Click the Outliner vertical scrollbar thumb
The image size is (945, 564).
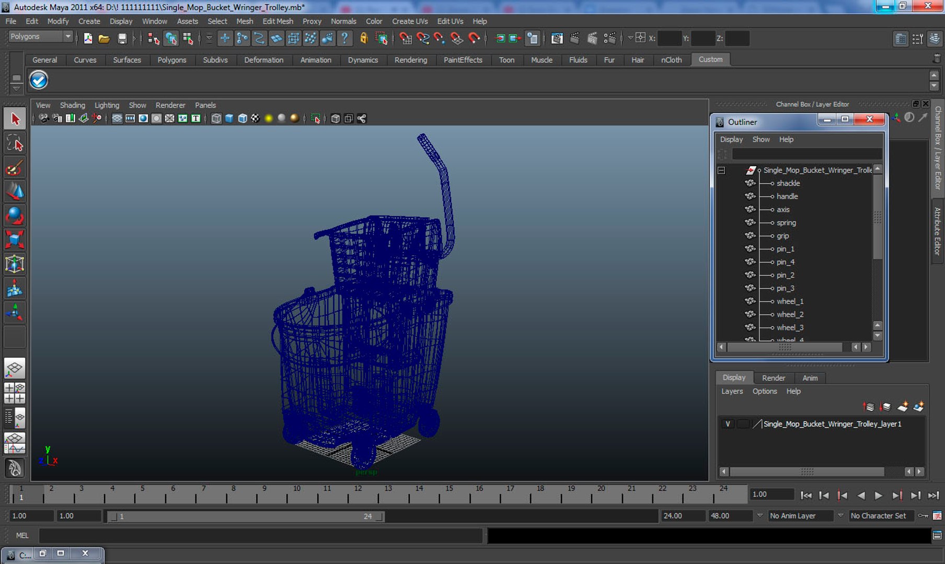(878, 217)
